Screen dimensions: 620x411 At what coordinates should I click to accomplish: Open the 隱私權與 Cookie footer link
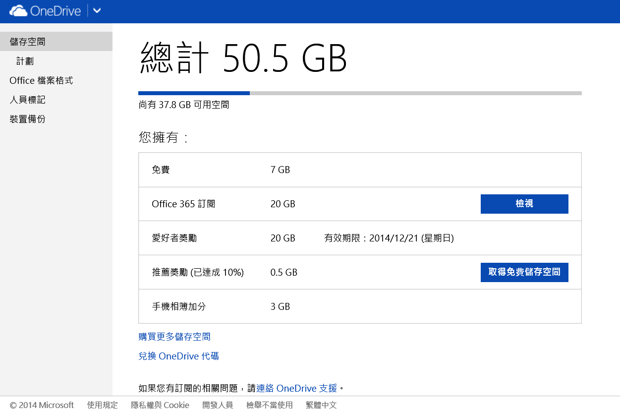pyautogui.click(x=160, y=405)
